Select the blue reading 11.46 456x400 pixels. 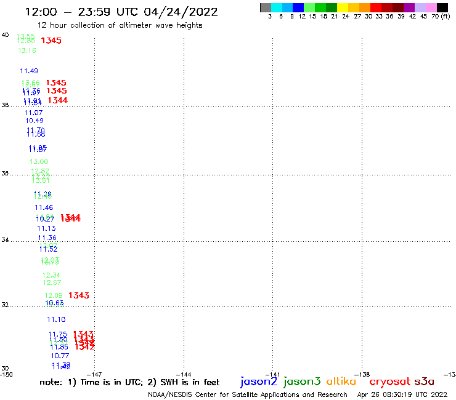pyautogui.click(x=44, y=207)
